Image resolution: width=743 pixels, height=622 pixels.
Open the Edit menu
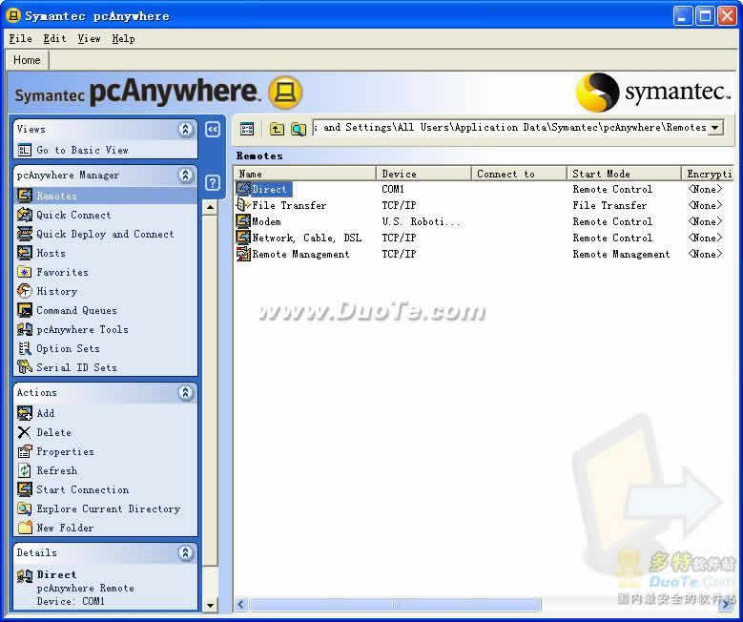pos(55,38)
